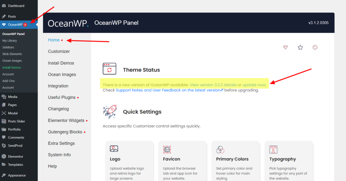
Task: Click the Theme Status heading
Action: 142,70
